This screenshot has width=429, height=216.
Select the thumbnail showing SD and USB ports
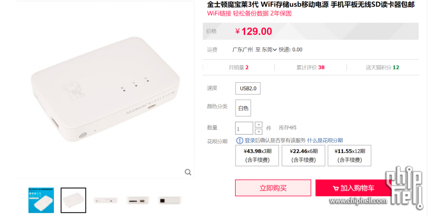tap(138, 200)
